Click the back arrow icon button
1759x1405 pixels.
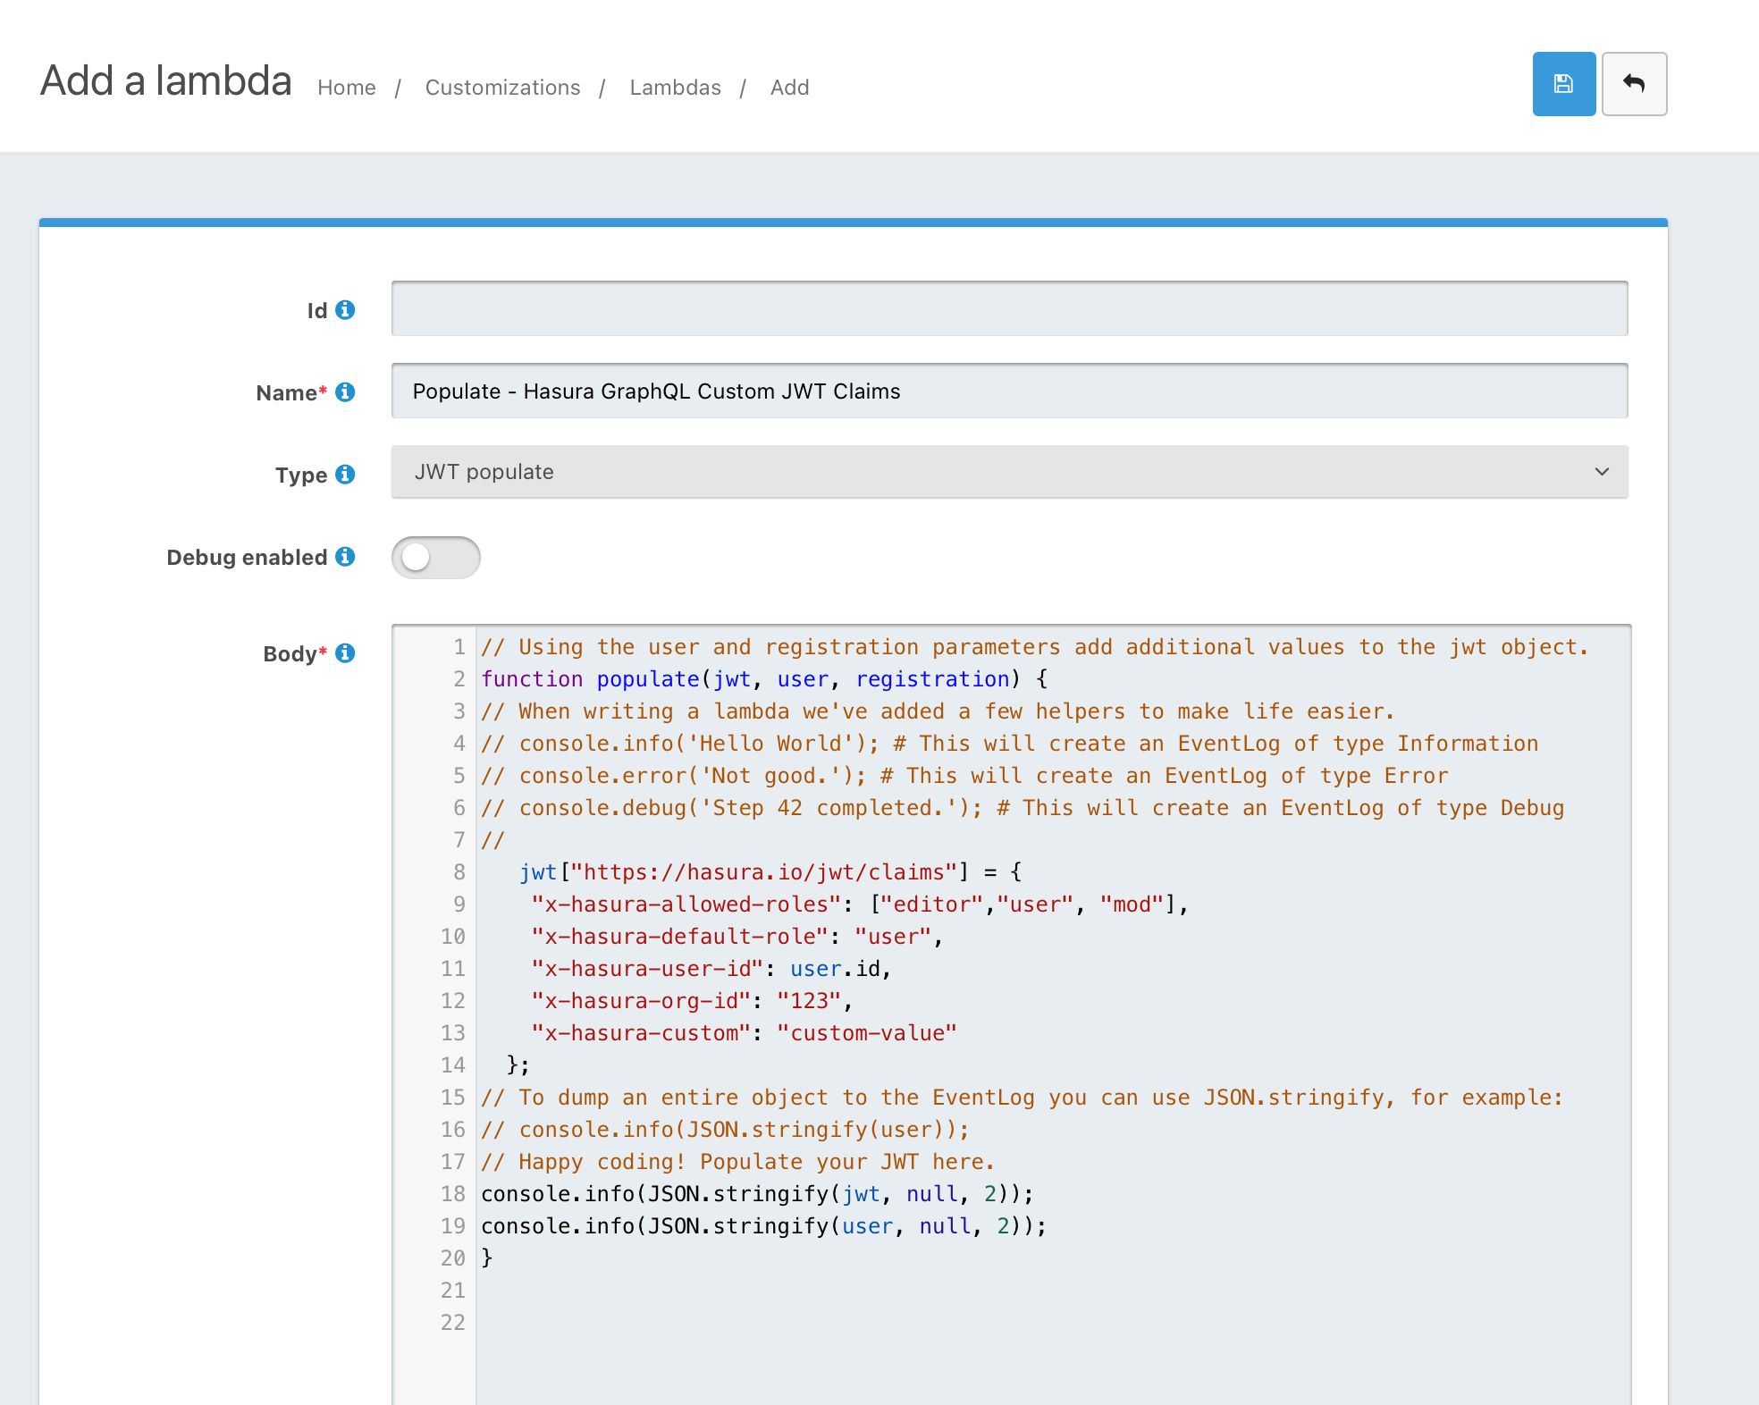click(1633, 84)
